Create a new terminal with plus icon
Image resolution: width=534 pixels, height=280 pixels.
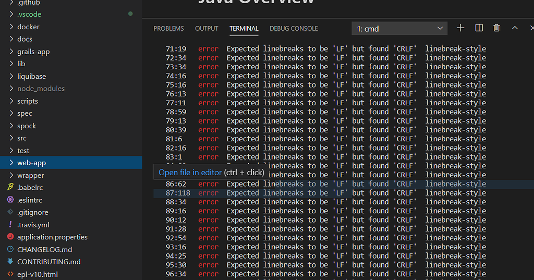[x=460, y=28]
